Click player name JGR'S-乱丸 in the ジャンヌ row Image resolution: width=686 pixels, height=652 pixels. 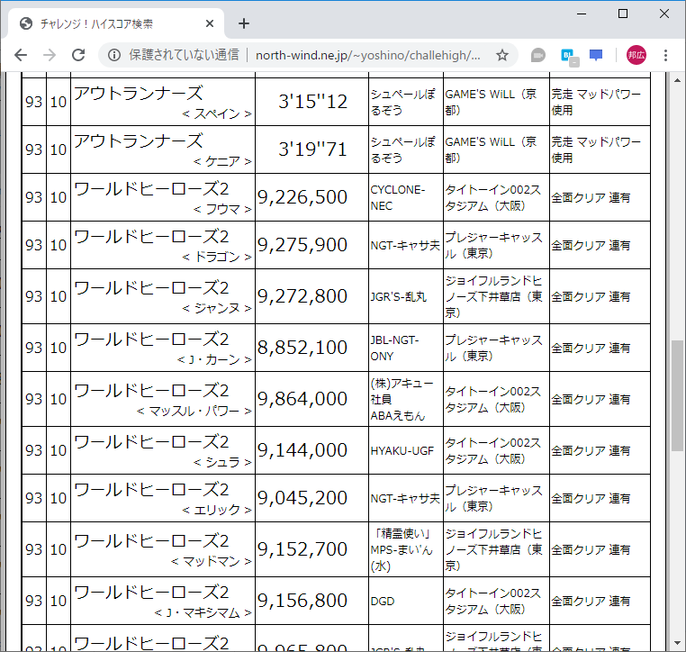(398, 296)
